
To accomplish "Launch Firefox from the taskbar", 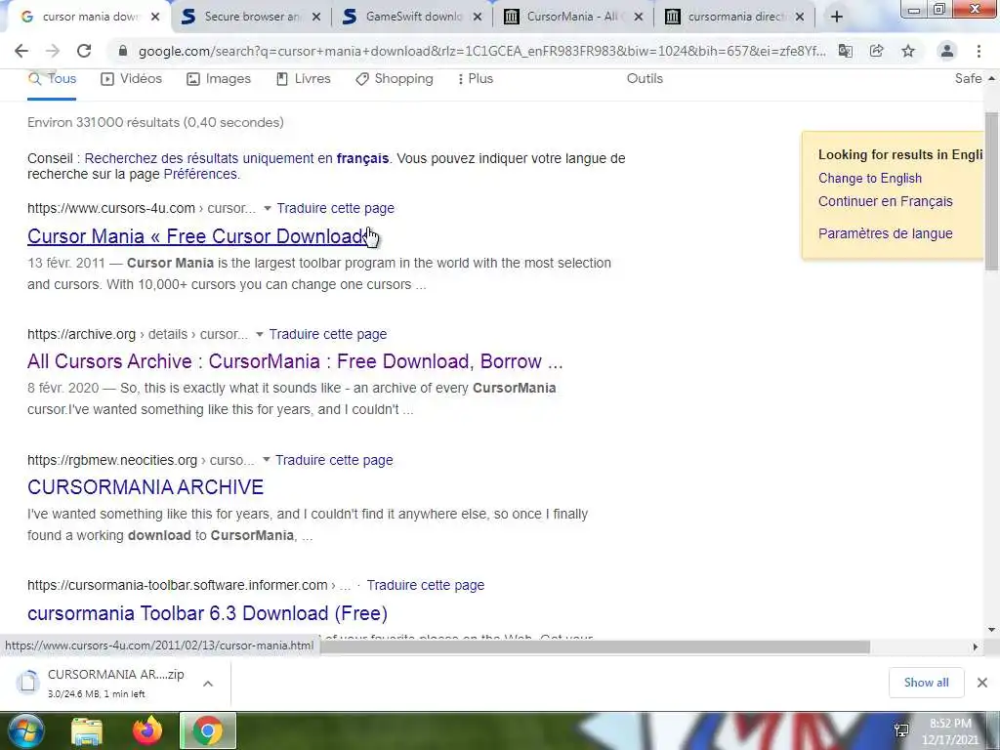I will coord(147,730).
